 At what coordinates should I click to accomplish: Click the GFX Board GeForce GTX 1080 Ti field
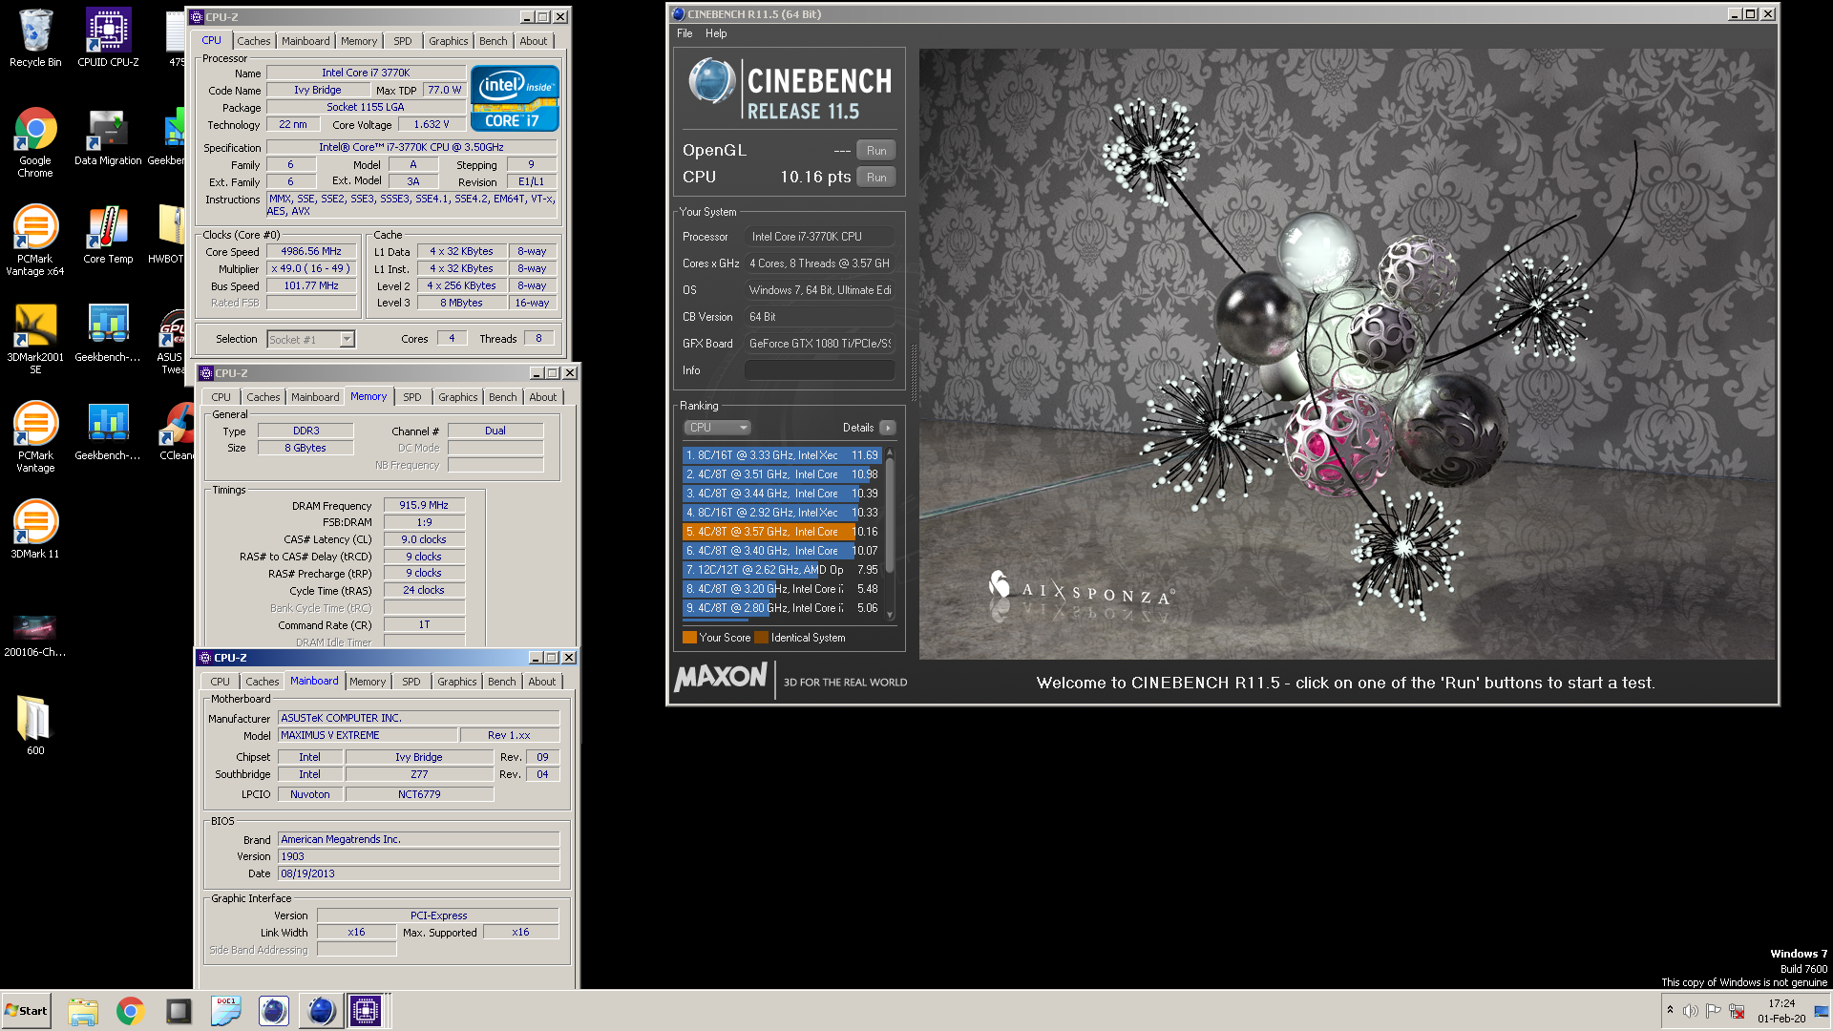820,344
